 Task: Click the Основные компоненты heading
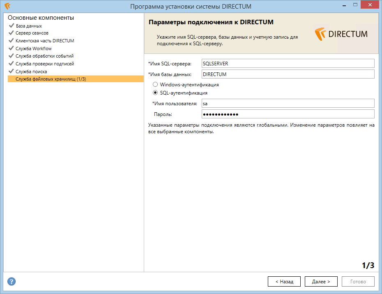(41, 18)
